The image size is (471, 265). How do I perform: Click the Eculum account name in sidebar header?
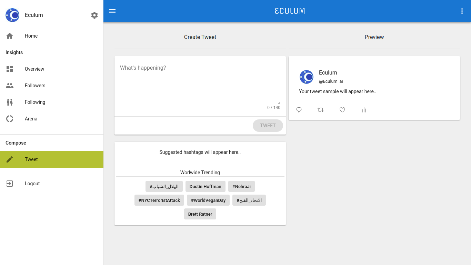pos(34,15)
